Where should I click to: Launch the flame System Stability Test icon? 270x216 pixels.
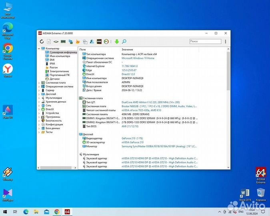coord(78,41)
